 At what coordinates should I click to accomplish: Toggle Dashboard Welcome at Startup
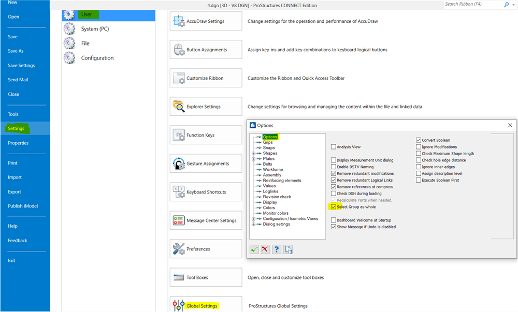(333, 220)
